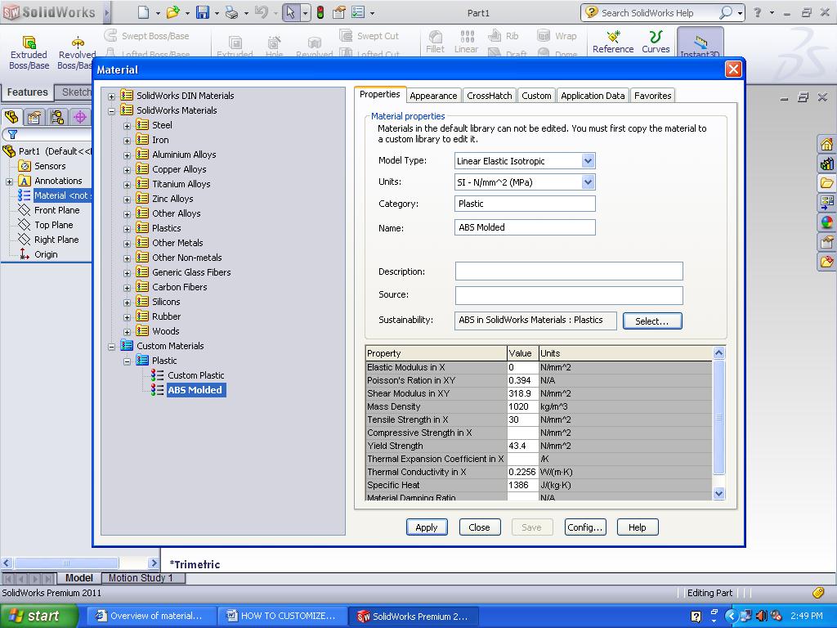Open the ConfigurationManager tab icon
Image resolution: width=837 pixels, height=628 pixels.
coord(57,117)
